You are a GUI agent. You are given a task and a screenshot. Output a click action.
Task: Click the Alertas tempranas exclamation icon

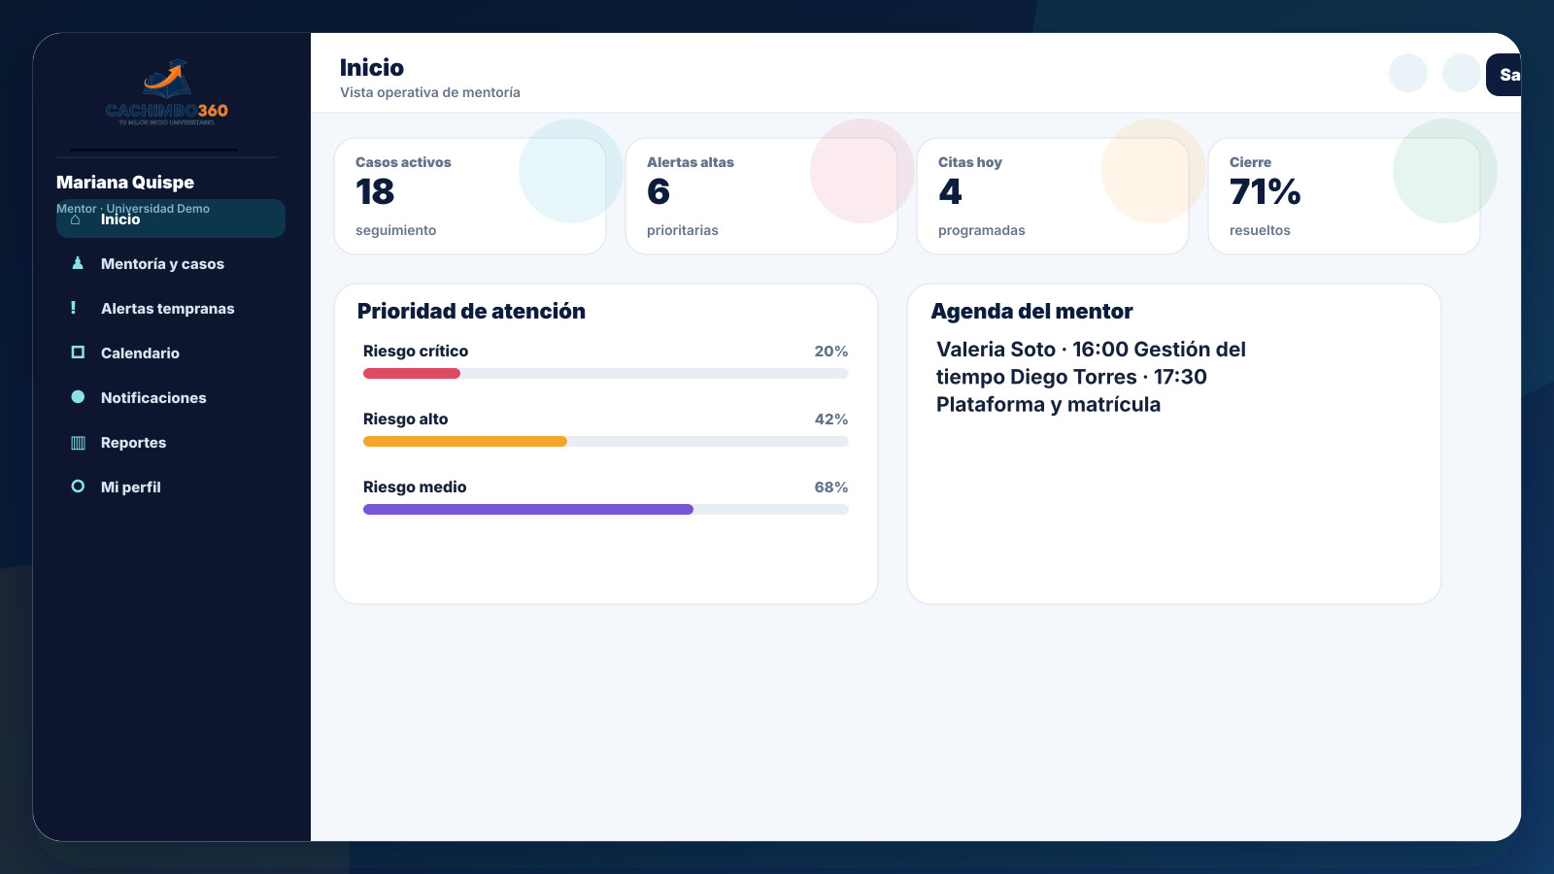click(74, 308)
